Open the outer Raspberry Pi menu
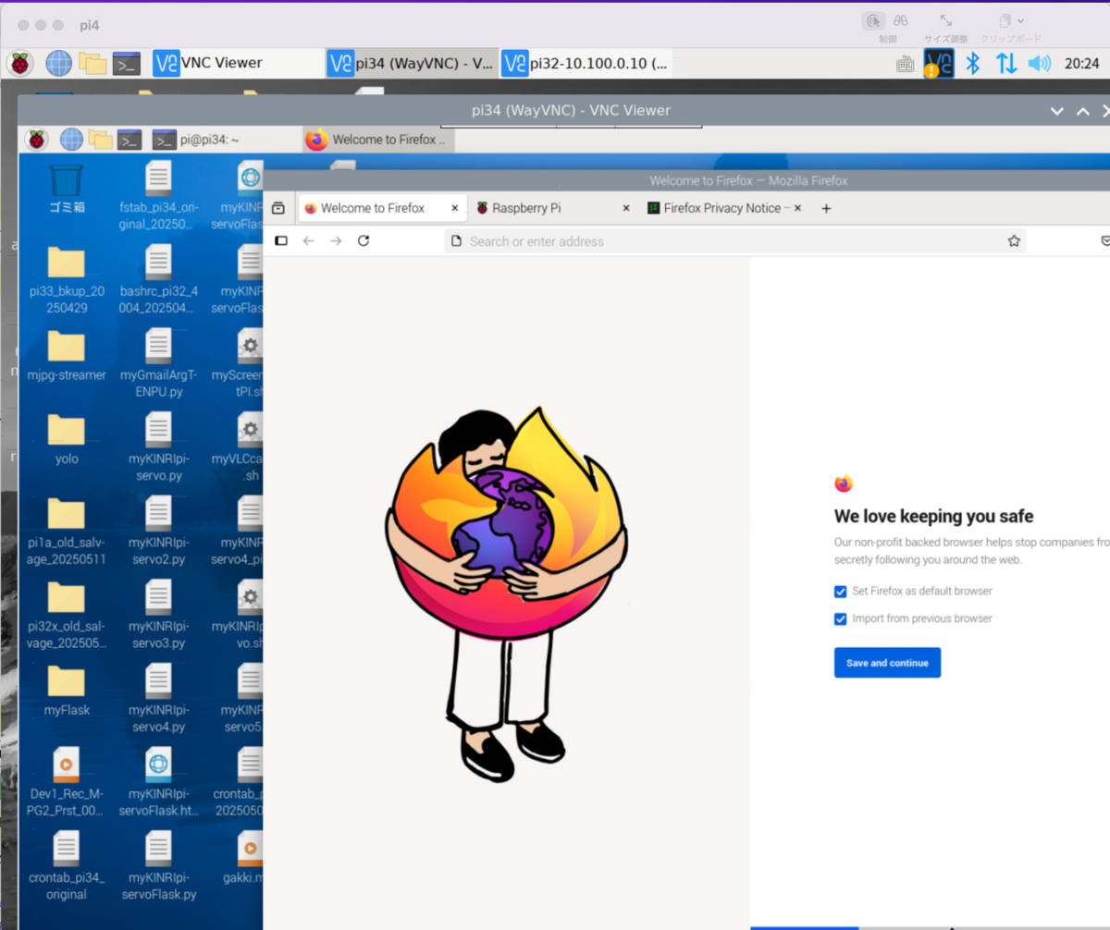1110x930 pixels. pyautogui.click(x=20, y=63)
